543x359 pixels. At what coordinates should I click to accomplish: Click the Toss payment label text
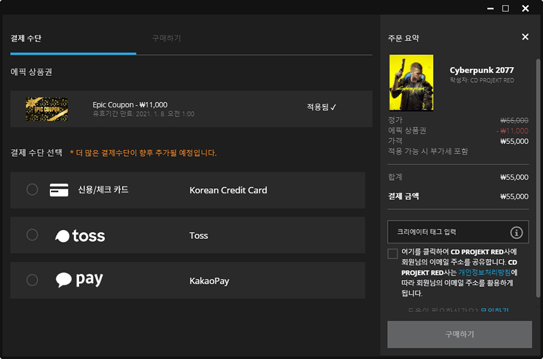[x=198, y=236]
